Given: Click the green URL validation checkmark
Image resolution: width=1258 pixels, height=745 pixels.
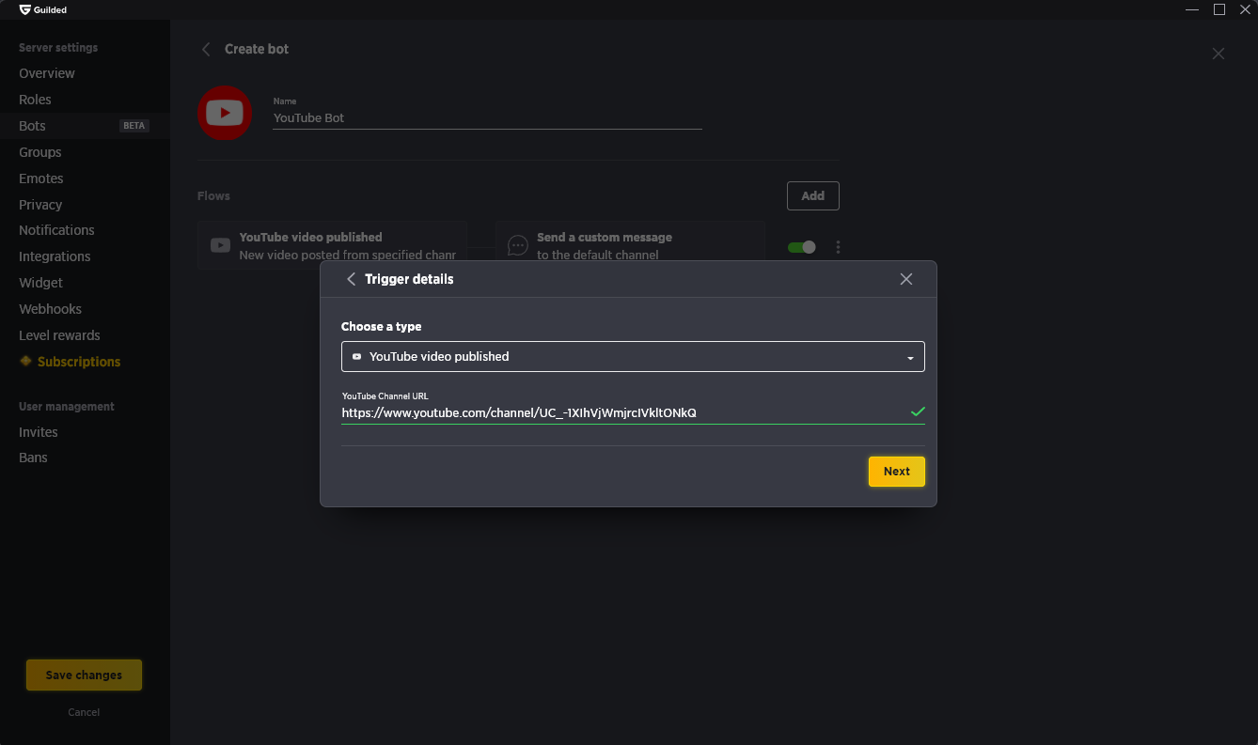Looking at the screenshot, I should click(x=918, y=411).
